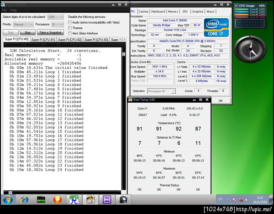The image size is (274, 214).
Task: Click the Loop 24 finished line
Action: [47, 170]
